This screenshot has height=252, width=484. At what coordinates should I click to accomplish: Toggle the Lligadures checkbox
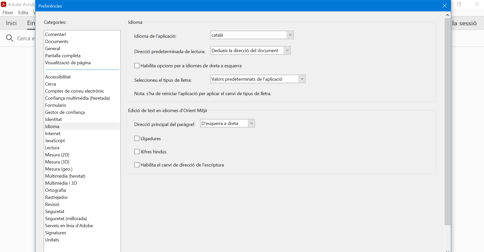[137, 139]
